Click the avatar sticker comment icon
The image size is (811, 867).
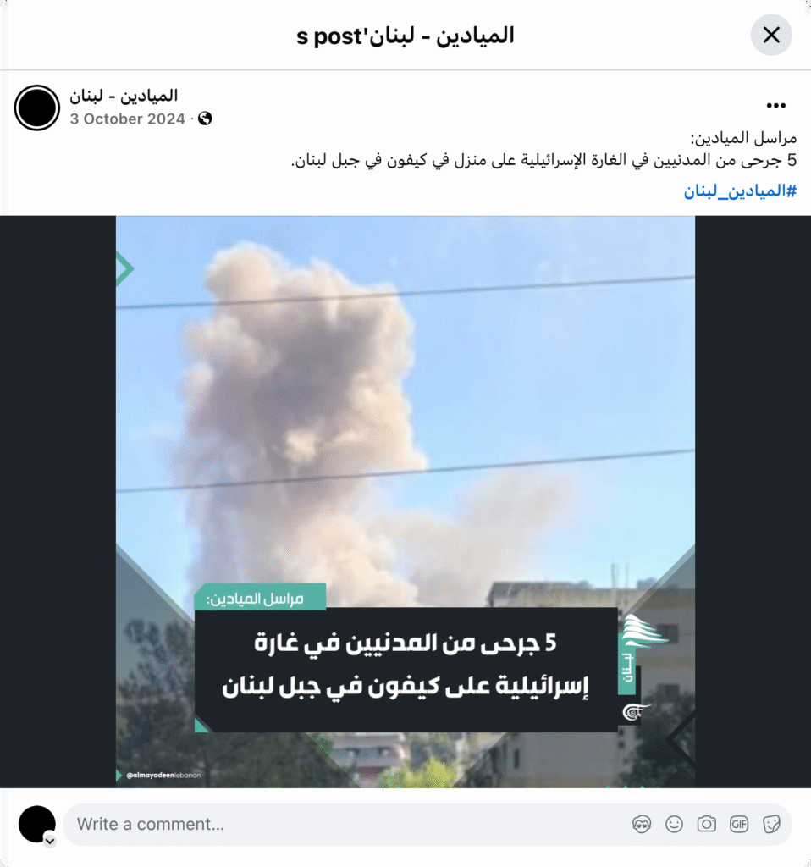click(642, 824)
